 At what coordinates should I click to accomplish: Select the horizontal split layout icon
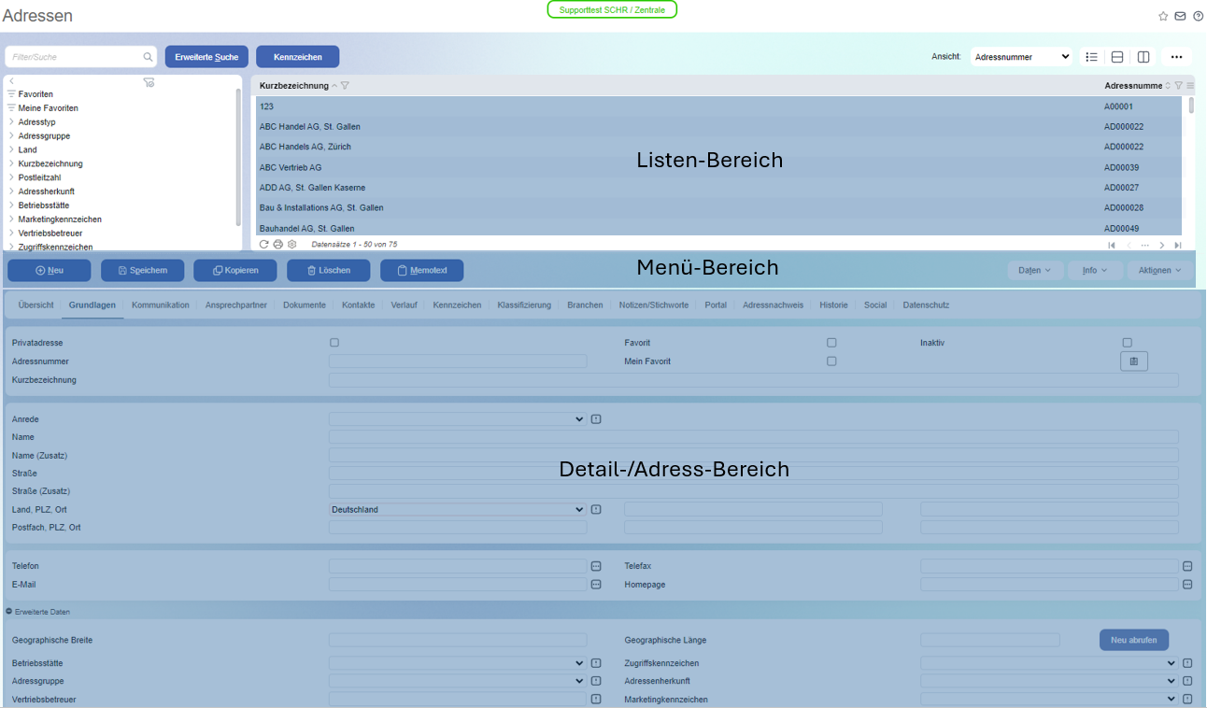(1117, 57)
